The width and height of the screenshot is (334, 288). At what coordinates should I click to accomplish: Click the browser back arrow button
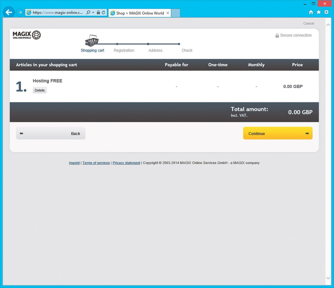click(9, 12)
